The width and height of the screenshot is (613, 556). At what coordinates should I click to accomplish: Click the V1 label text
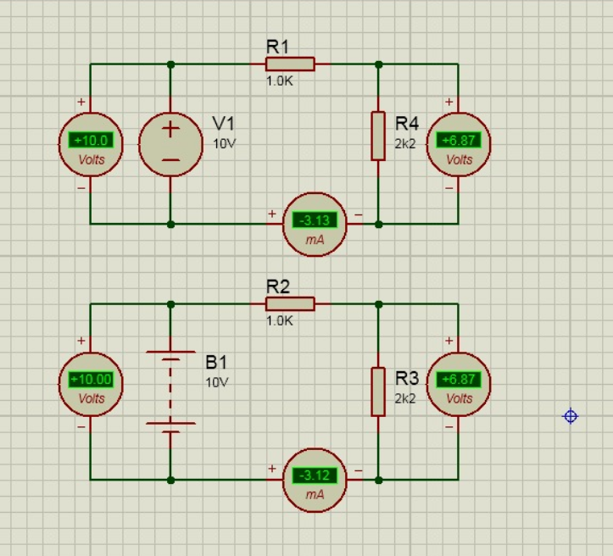(224, 124)
